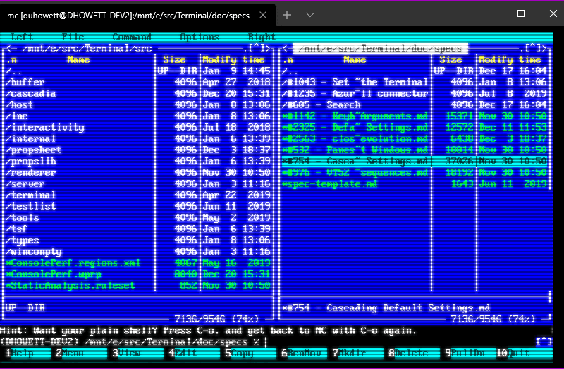Screen dimensions: 564x369
Task: Toggle sort via left panel '.n' indicator
Action: pos(12,60)
